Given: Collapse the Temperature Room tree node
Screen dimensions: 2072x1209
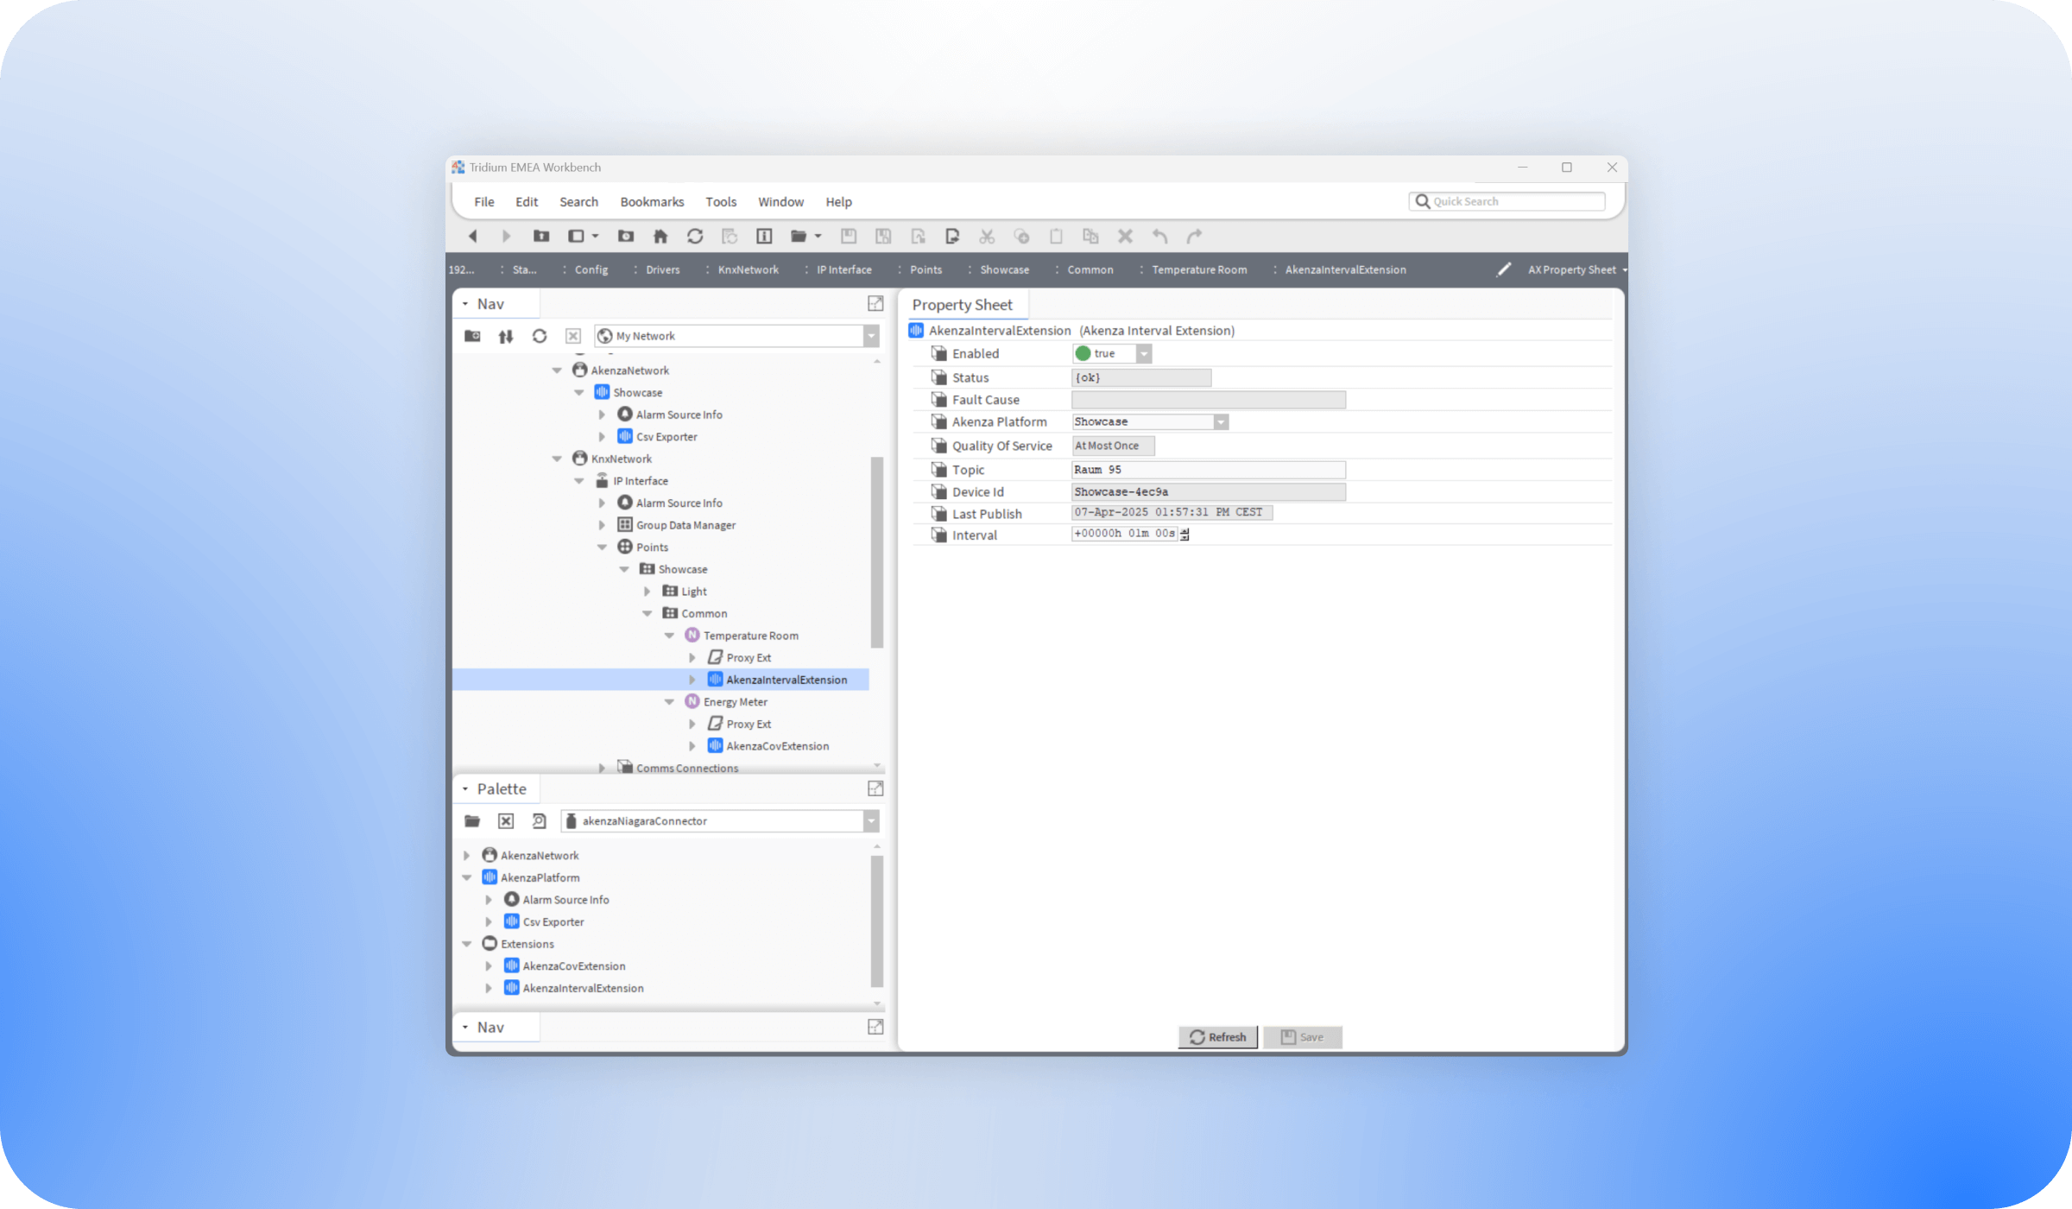Looking at the screenshot, I should coord(669,636).
